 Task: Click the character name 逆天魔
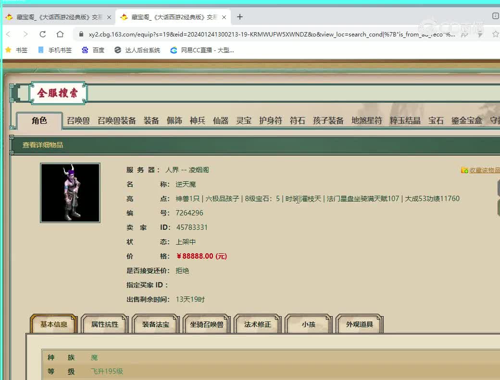(x=186, y=184)
